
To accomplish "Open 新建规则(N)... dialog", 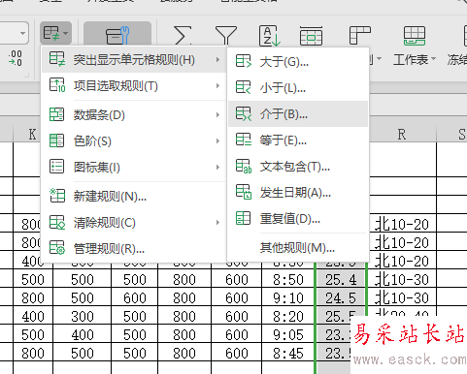I will (x=134, y=196).
